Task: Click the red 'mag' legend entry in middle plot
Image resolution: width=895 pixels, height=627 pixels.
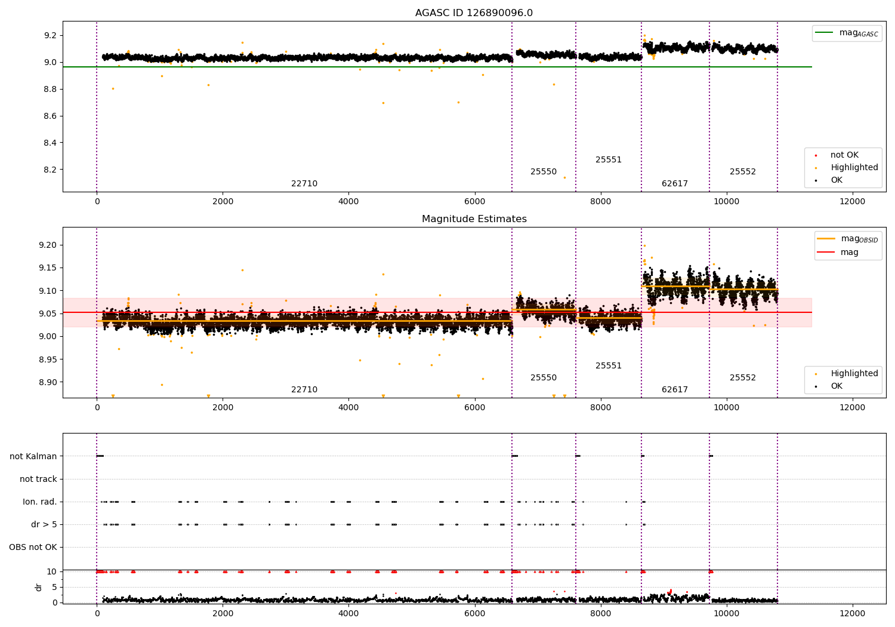Action: coord(838,253)
